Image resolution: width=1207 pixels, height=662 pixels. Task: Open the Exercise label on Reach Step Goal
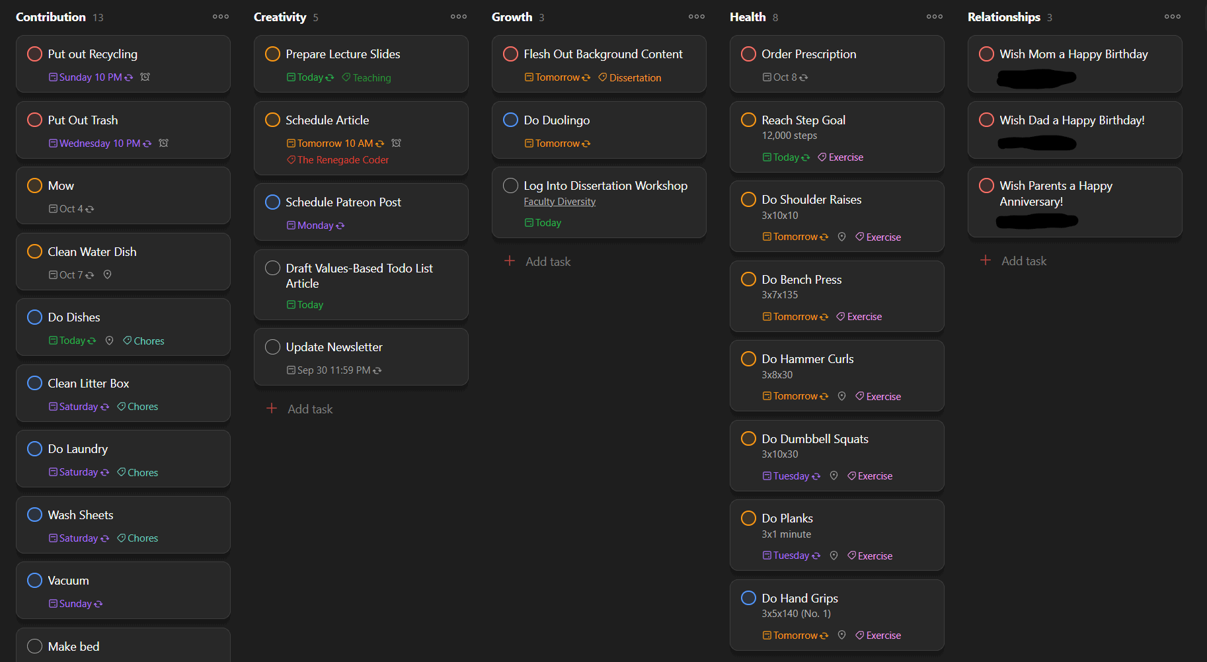click(840, 157)
